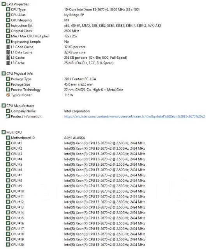Select the CPU #8 label
Screen dimensions: 208x249
pyautogui.click(x=16, y=181)
